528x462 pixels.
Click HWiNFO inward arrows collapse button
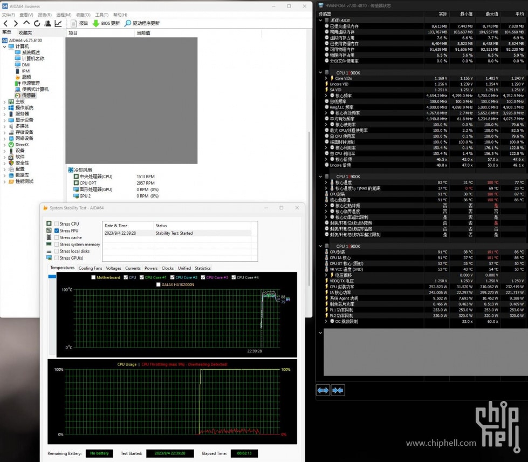[338, 390]
